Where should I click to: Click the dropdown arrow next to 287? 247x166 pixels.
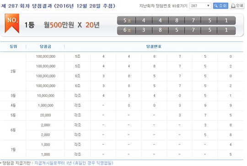pyautogui.click(x=208, y=6)
